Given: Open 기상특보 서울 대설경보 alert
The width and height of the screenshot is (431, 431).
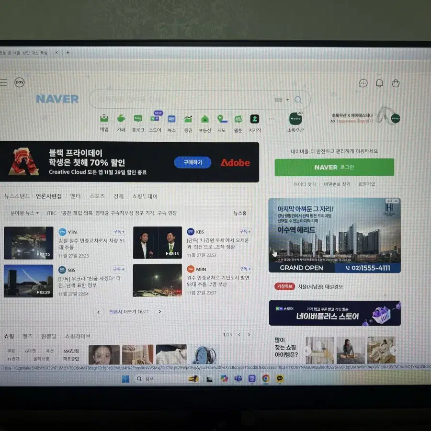Looking at the screenshot, I should point(309,286).
